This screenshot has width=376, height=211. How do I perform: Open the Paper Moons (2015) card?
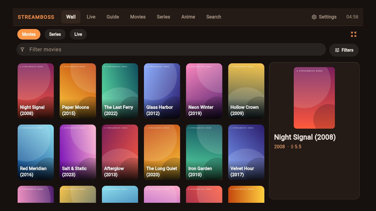[x=78, y=91]
